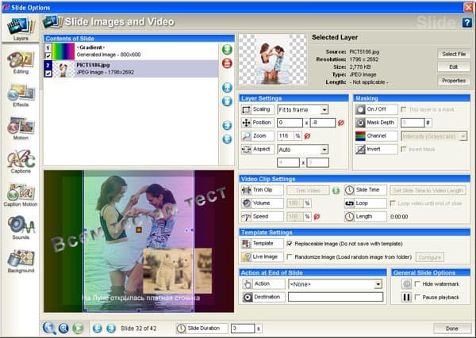Toggle 'This layer is a mask' checkbox
476x338 pixels.
404,109
